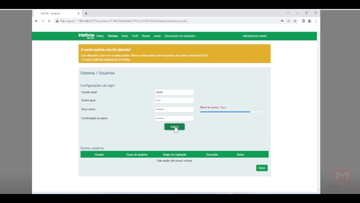The height and width of the screenshot is (203, 360).
Task: Click 'Esta seção não possui valores' text
Action: tap(174, 161)
